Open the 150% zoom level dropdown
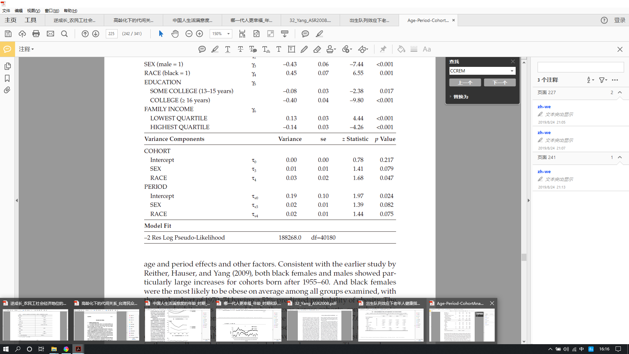Image resolution: width=629 pixels, height=354 pixels. click(228, 34)
